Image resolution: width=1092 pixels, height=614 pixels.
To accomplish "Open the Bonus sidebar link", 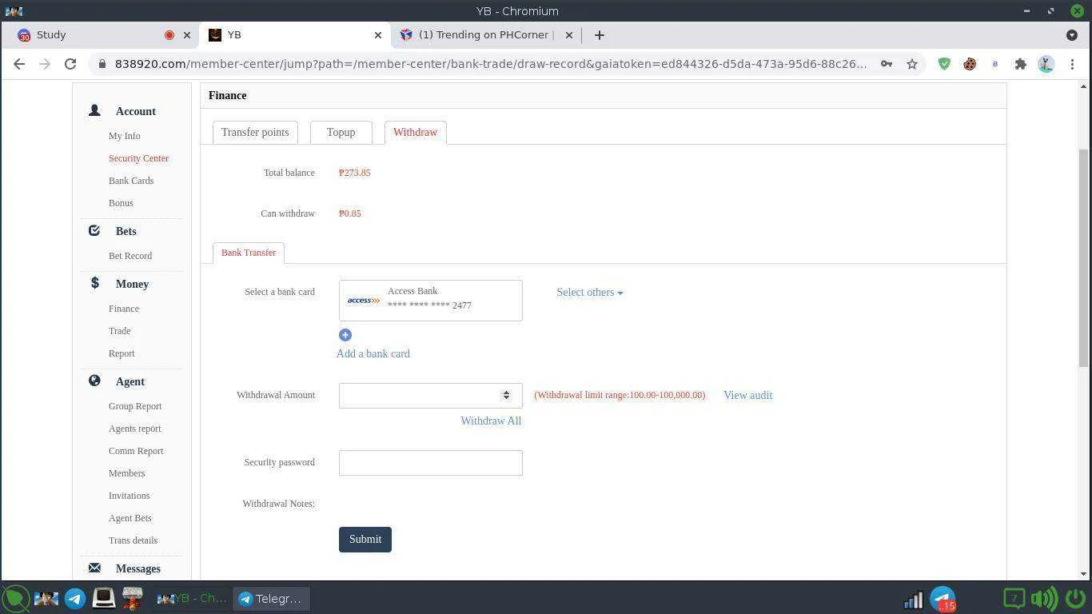I will pos(121,203).
